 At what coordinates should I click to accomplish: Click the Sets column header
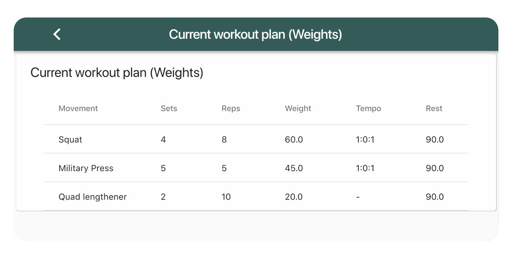(169, 109)
